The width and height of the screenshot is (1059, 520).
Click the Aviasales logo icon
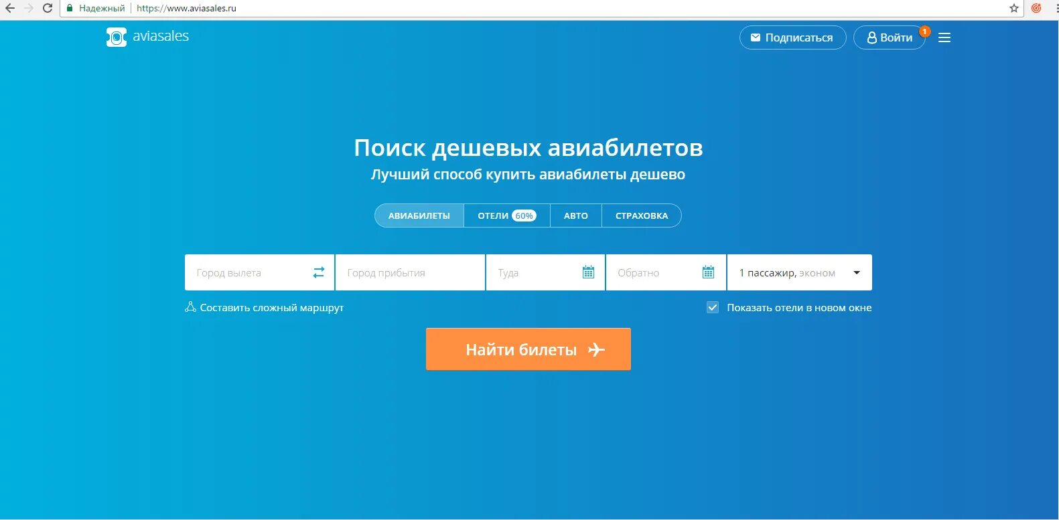coord(117,37)
